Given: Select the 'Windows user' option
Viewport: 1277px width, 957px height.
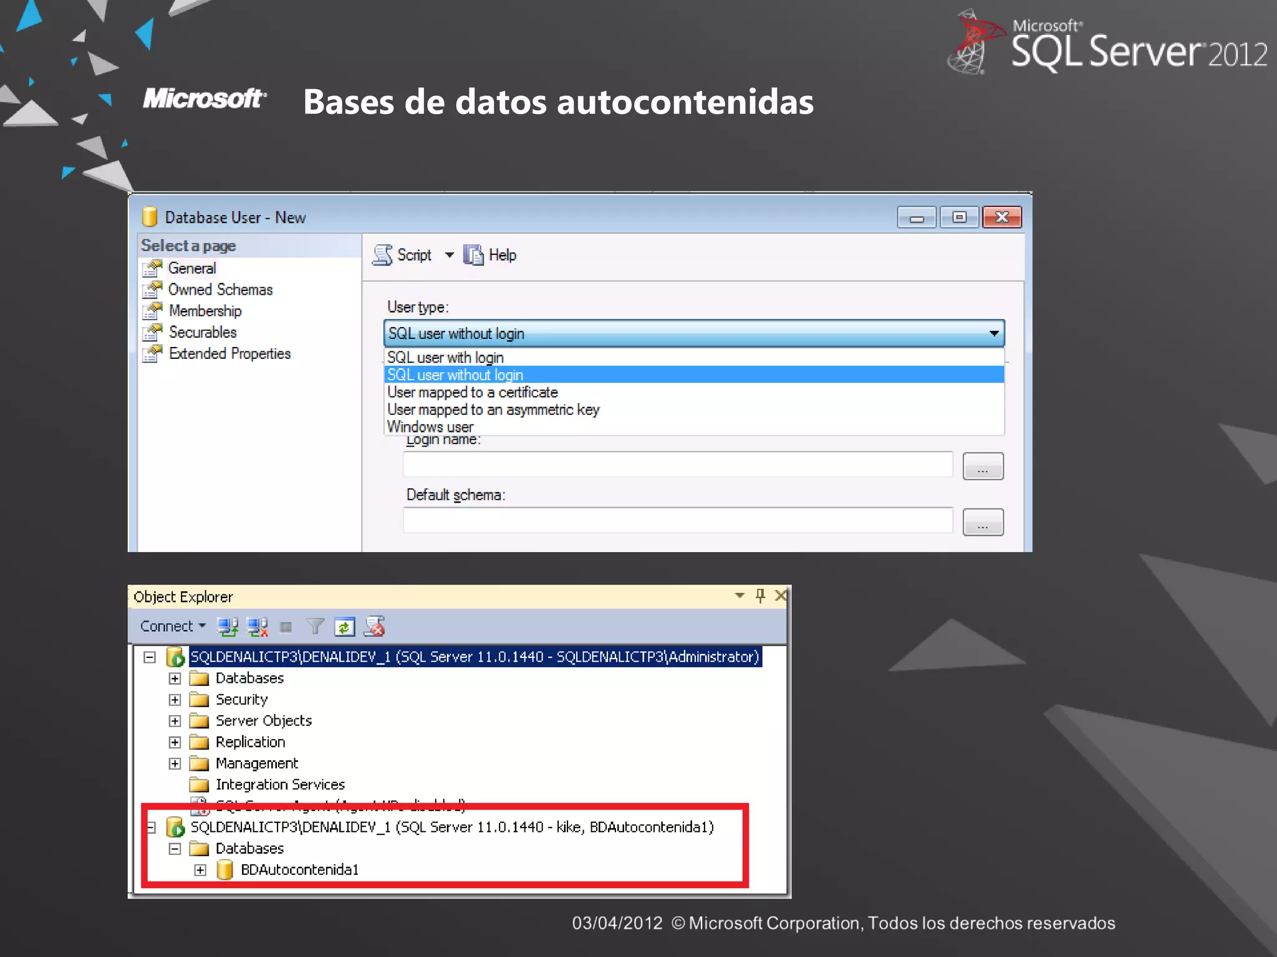Looking at the screenshot, I should pos(694,427).
